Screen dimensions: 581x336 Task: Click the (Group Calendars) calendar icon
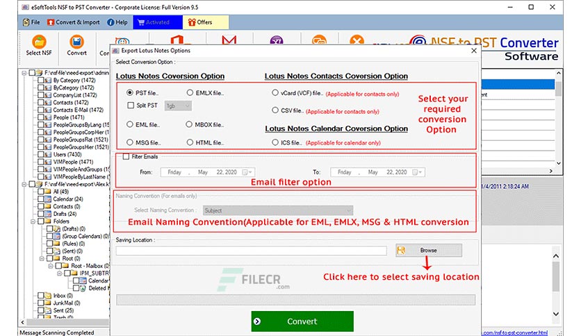[x=56, y=236]
